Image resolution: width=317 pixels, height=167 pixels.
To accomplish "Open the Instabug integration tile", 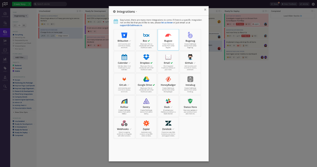I will (x=190, y=84).
